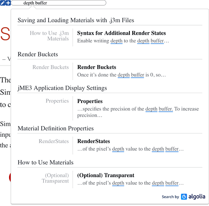Click the 'Search by' text
This screenshot has width=209, height=206.
pos(170,197)
